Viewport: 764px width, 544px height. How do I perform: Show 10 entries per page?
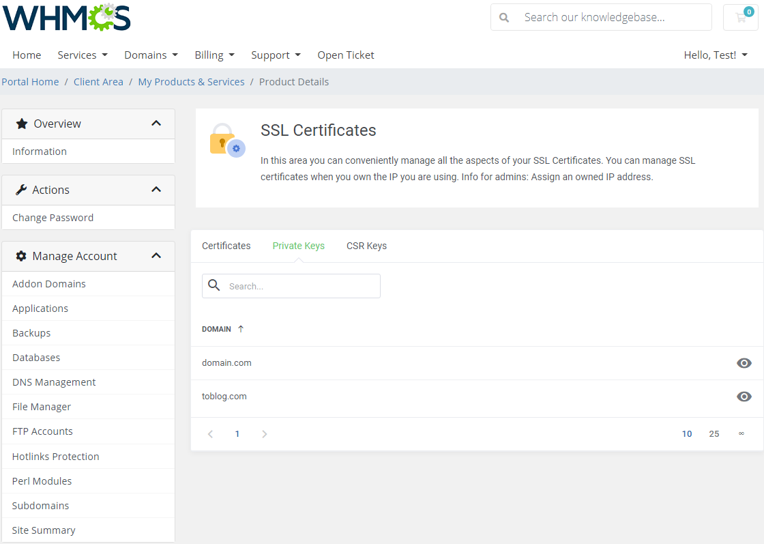coord(687,434)
